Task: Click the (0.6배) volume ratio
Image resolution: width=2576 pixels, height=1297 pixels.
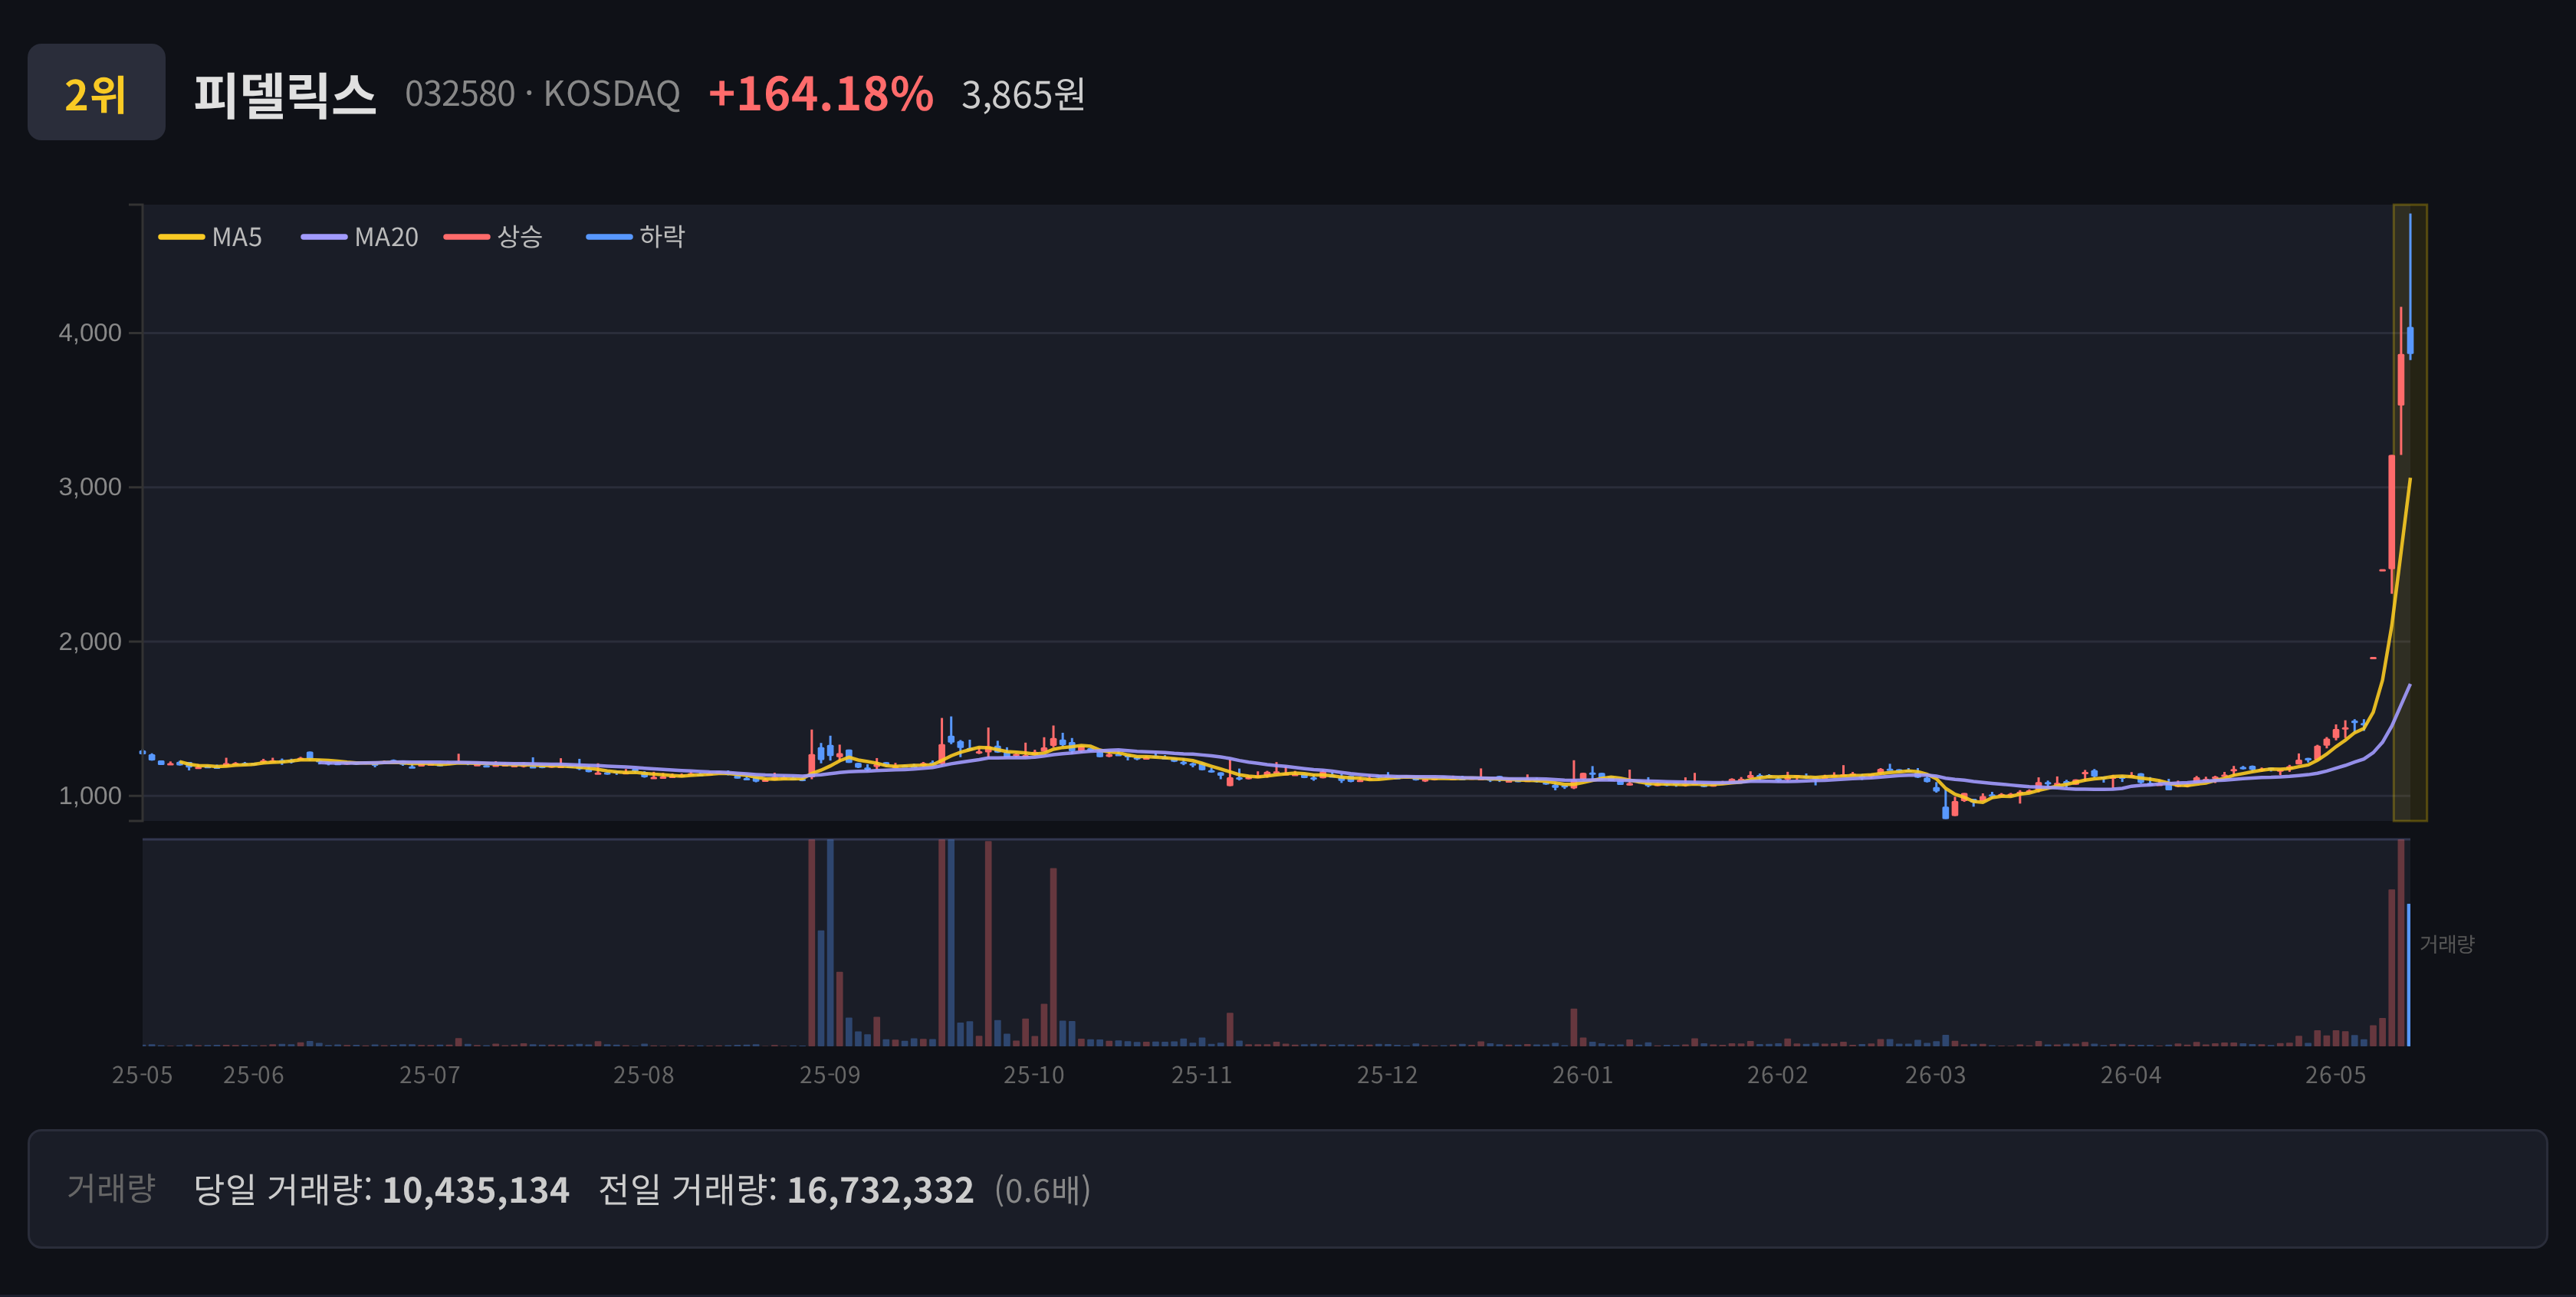Action: tap(1042, 1190)
